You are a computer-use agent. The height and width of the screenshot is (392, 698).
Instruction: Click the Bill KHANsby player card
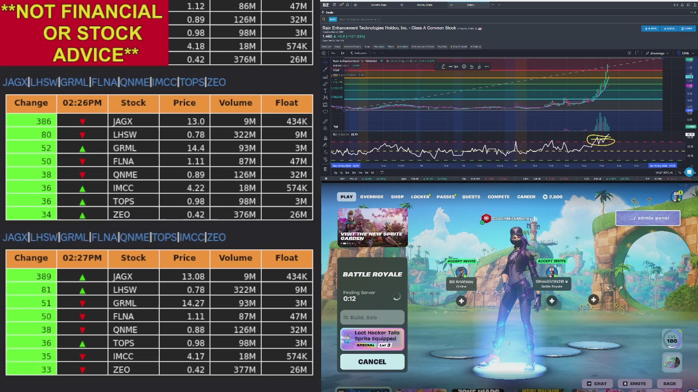461,283
